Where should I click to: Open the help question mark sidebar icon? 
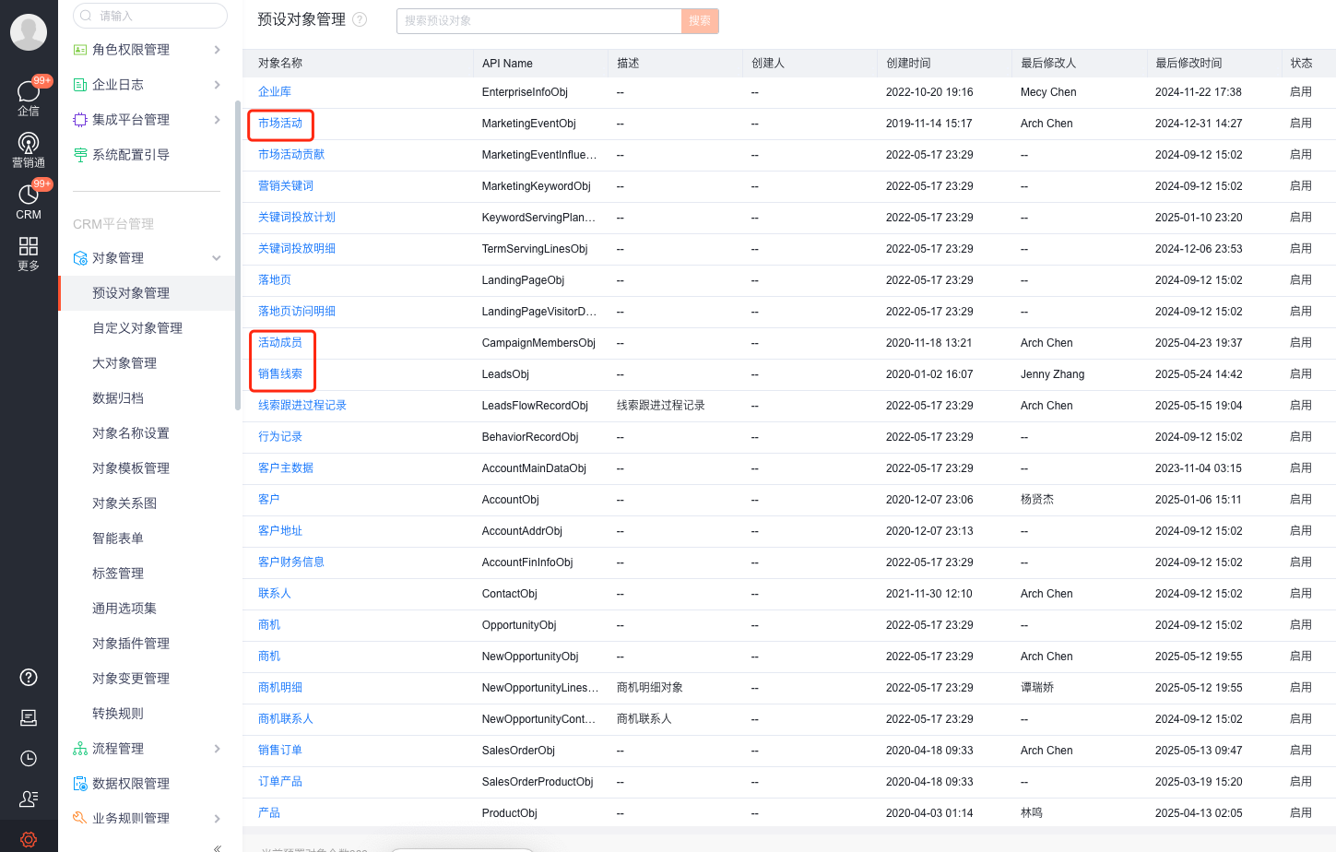coord(29,677)
